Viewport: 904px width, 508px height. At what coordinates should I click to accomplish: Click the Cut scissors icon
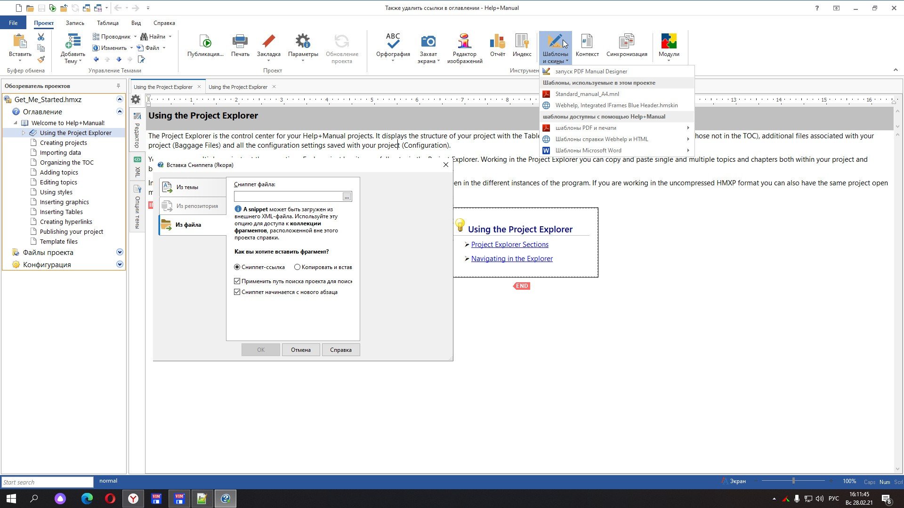(x=41, y=37)
